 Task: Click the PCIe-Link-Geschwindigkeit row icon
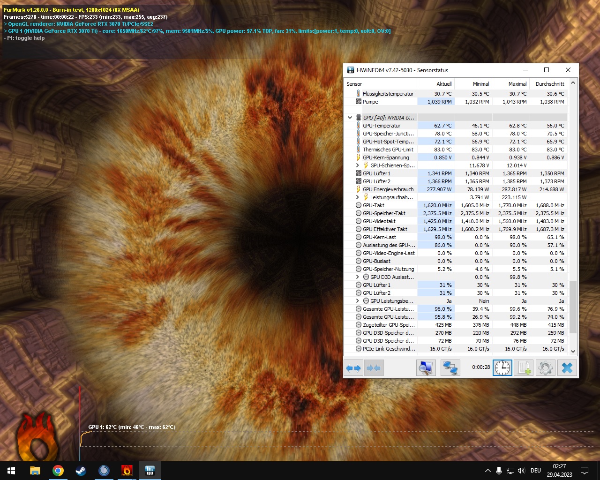[x=359, y=348]
